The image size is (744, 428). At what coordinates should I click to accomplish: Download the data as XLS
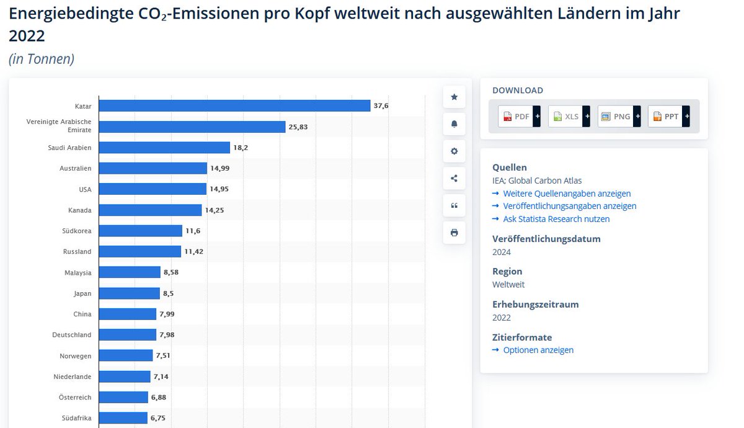tap(569, 116)
